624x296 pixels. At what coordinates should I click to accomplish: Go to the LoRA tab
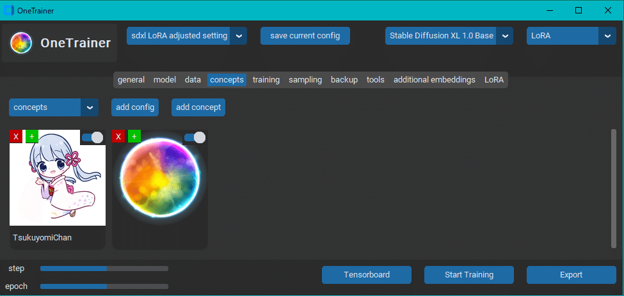[x=494, y=80]
